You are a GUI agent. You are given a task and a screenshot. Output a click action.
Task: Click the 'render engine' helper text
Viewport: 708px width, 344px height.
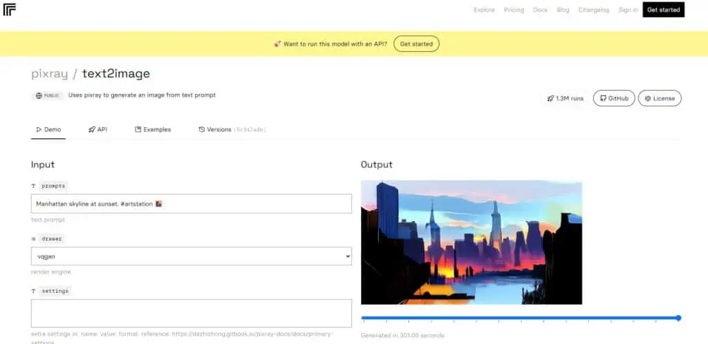(x=51, y=272)
